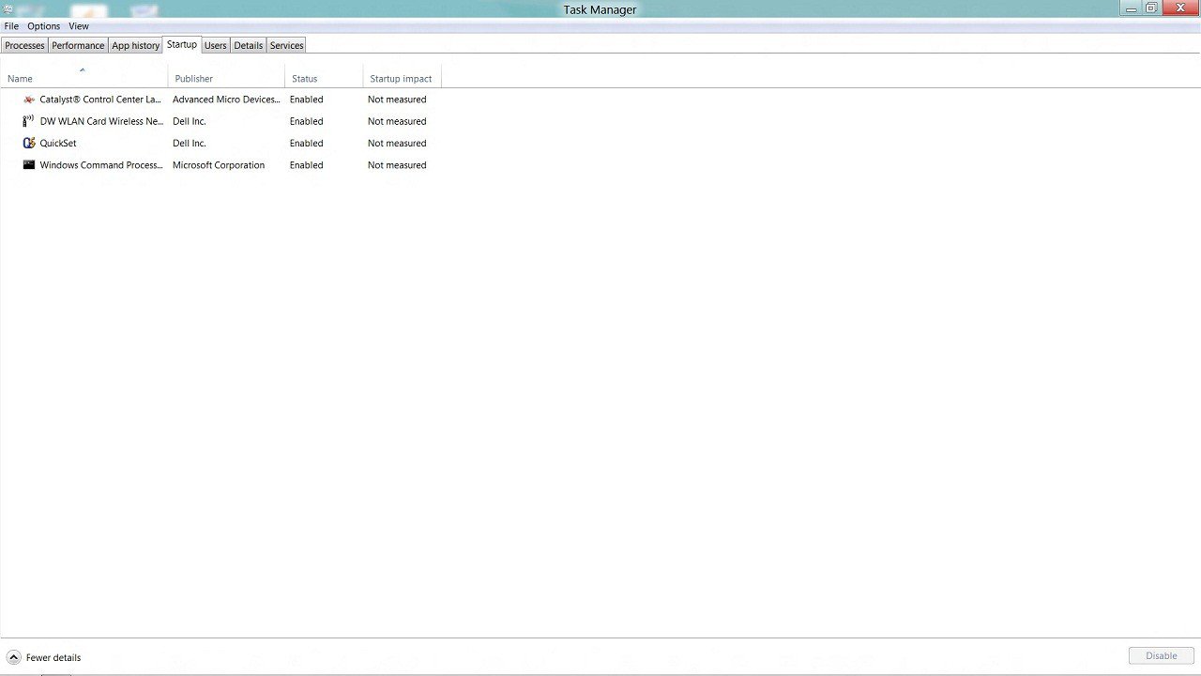The image size is (1201, 676).
Task: Collapse view with Fewer details arrow
Action: point(13,657)
